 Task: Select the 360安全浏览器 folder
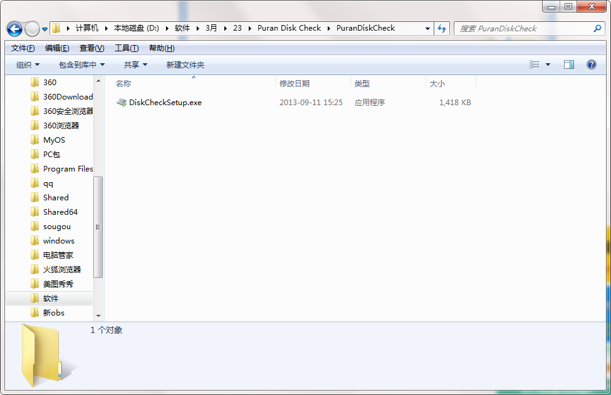click(68, 111)
